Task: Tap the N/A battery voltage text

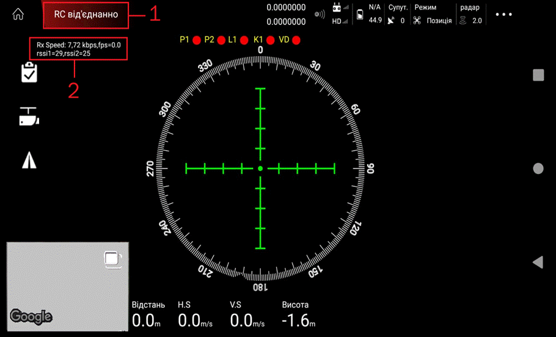Action: click(375, 7)
